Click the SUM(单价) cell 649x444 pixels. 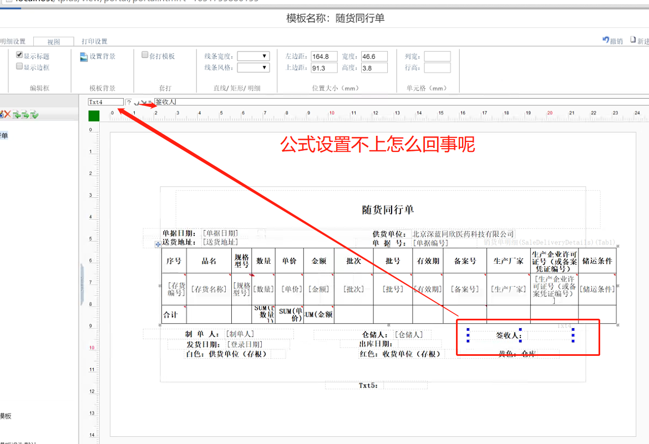(290, 315)
